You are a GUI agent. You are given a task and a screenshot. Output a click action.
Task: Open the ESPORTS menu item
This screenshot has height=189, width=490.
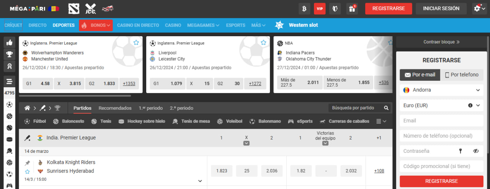click(x=235, y=25)
